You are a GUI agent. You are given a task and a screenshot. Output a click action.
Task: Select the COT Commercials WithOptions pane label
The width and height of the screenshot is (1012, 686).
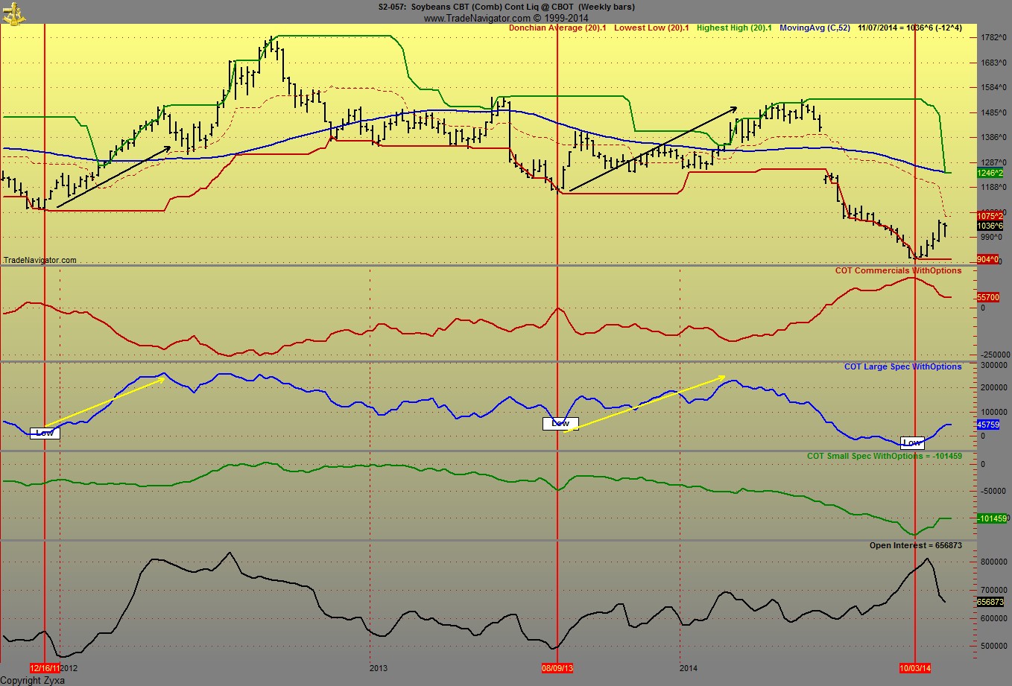click(x=898, y=270)
